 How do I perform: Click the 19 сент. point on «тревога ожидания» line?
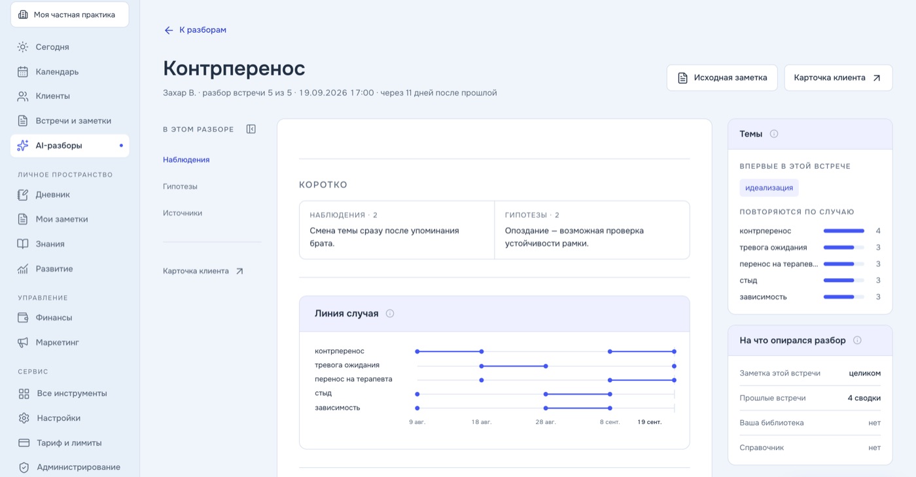674,366
